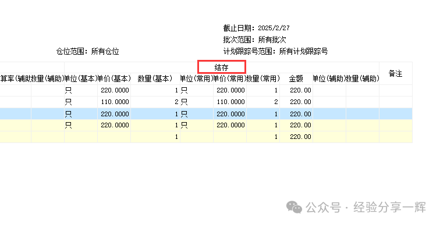Click the first row's 220.00 amount cell

296,90
